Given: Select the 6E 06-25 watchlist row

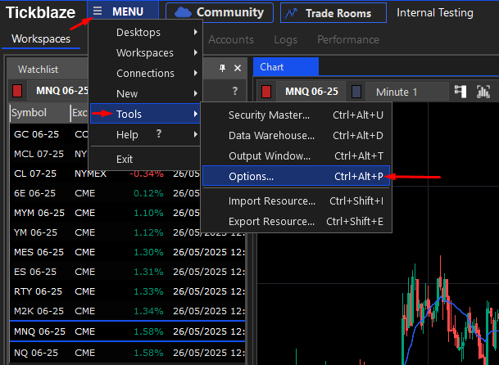Looking at the screenshot, I should (127, 193).
